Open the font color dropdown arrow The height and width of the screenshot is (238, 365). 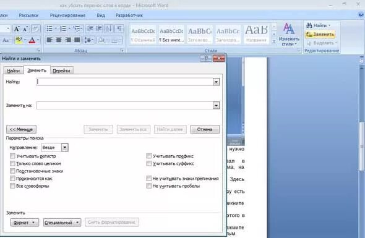click(38, 40)
